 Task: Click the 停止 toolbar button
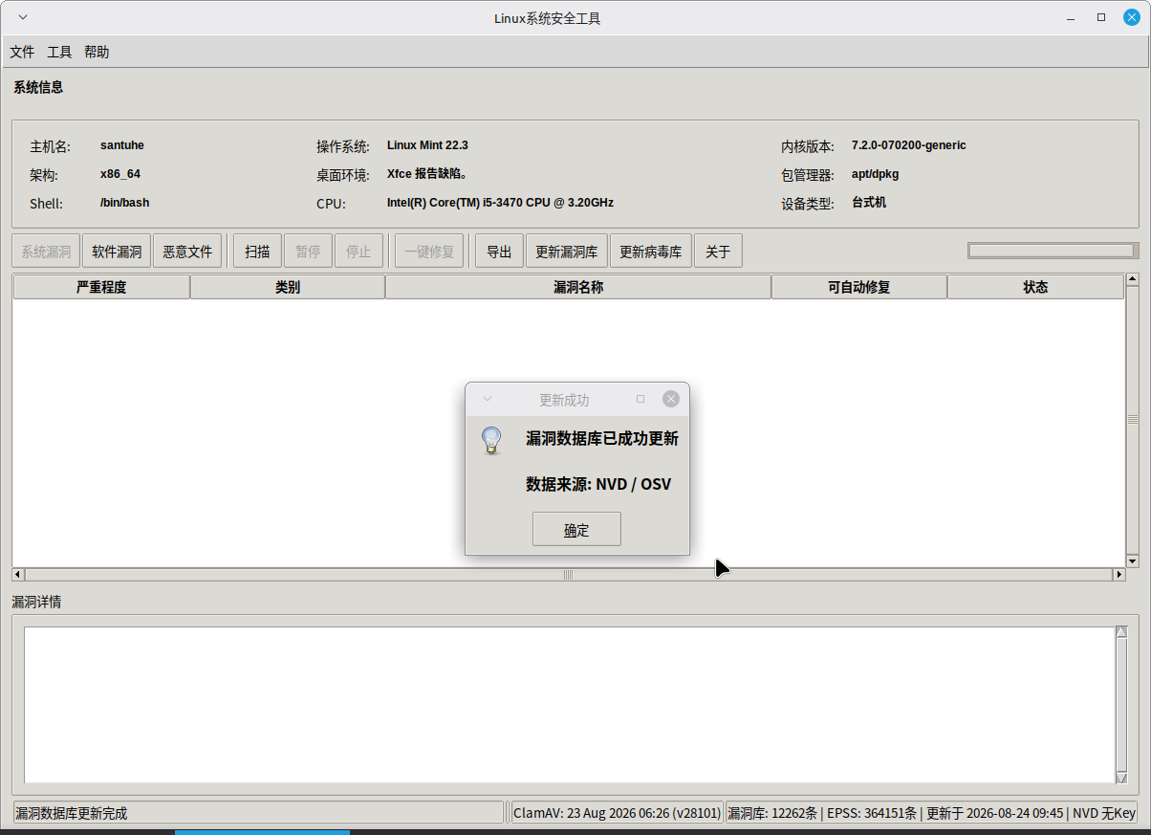[358, 252]
